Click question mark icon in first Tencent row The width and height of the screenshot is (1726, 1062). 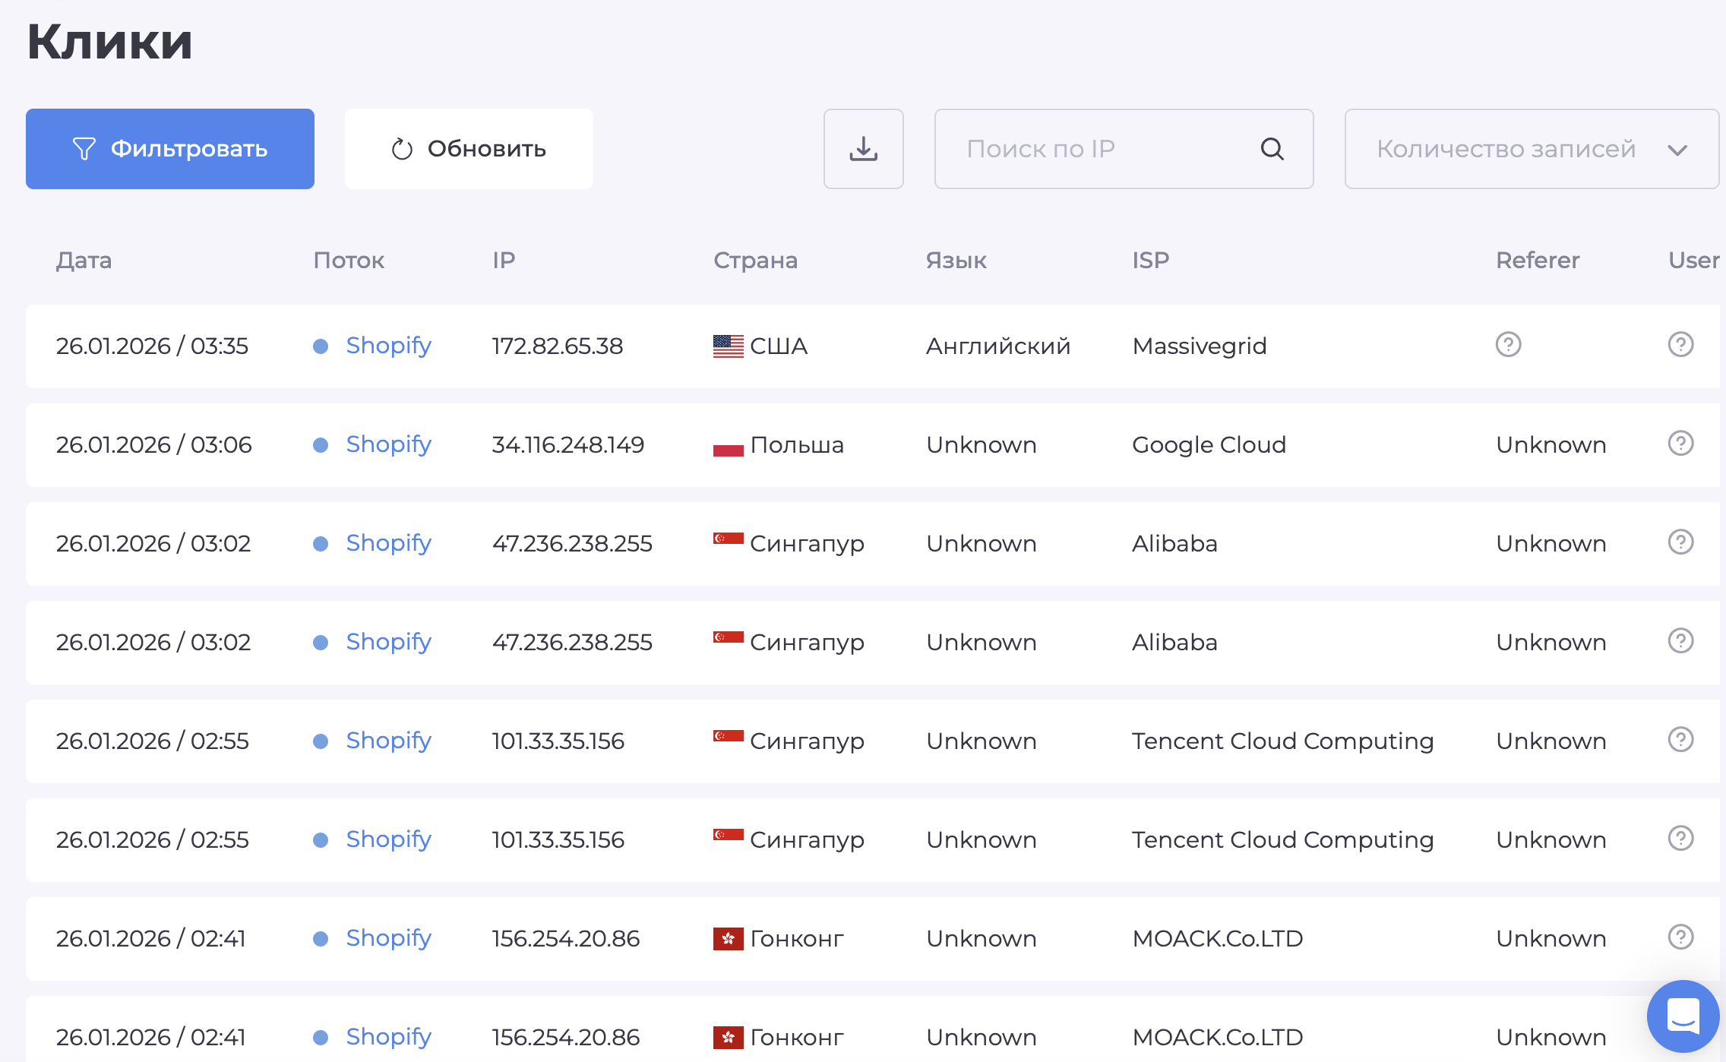tap(1680, 740)
